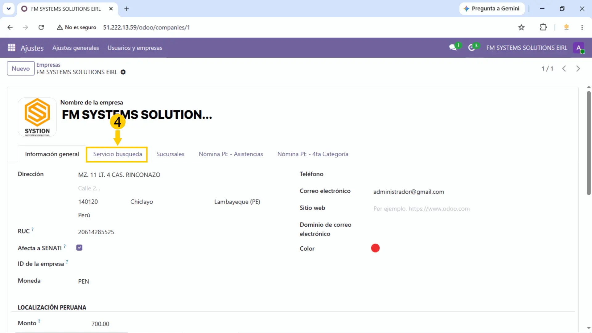Open the activities clock icon

coord(471,48)
